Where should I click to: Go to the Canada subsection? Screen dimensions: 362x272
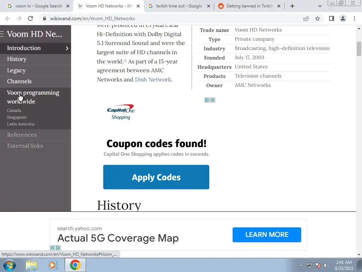pos(14,110)
